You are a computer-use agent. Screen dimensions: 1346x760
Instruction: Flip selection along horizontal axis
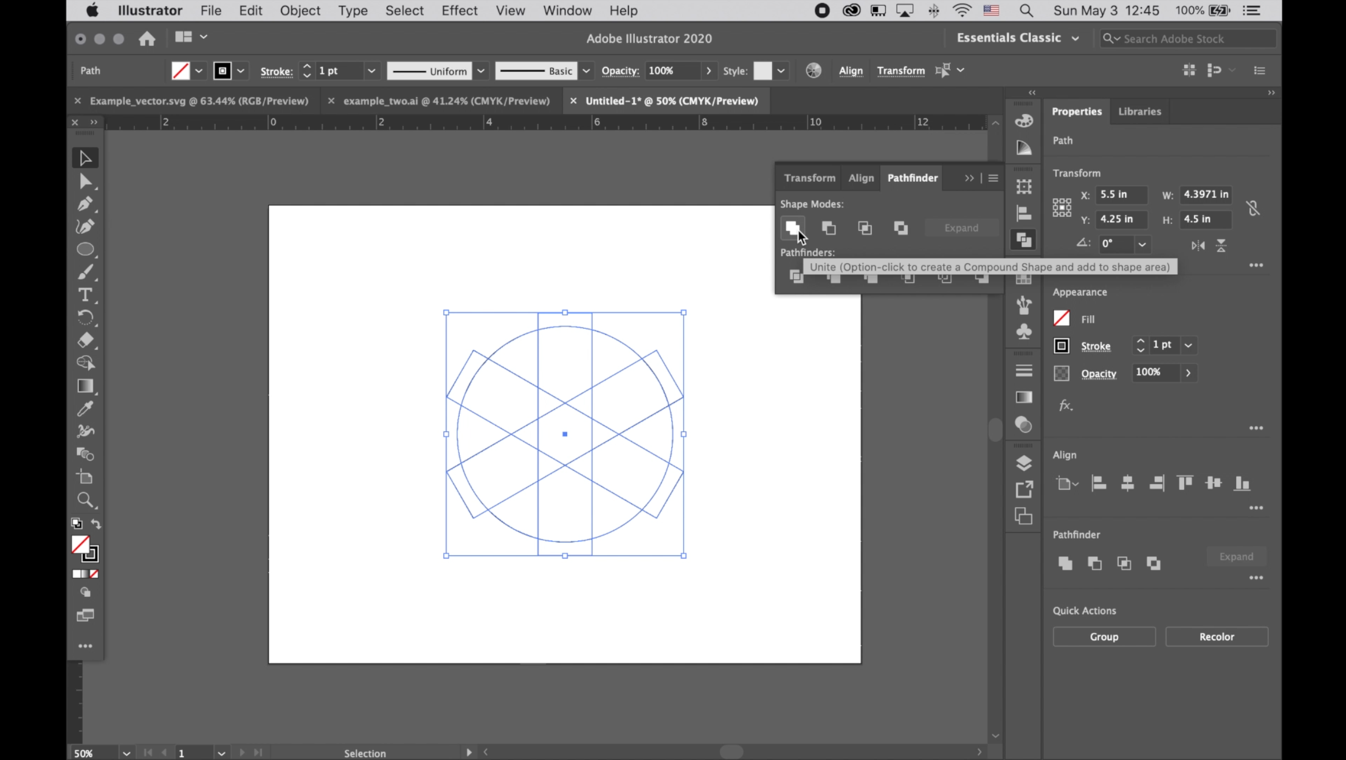coord(1198,245)
